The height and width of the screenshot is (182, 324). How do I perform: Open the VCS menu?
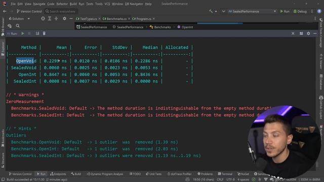pos(107,4)
